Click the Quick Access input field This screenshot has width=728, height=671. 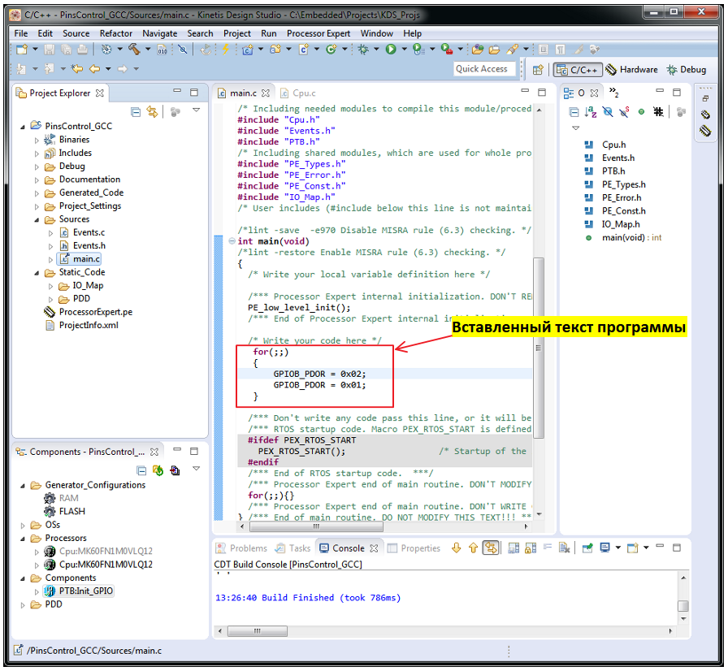(484, 69)
